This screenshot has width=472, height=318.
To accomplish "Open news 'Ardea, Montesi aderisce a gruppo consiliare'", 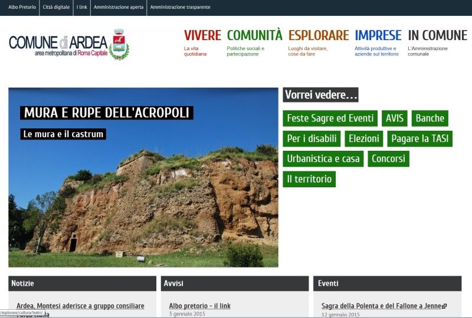I will (x=80, y=306).
